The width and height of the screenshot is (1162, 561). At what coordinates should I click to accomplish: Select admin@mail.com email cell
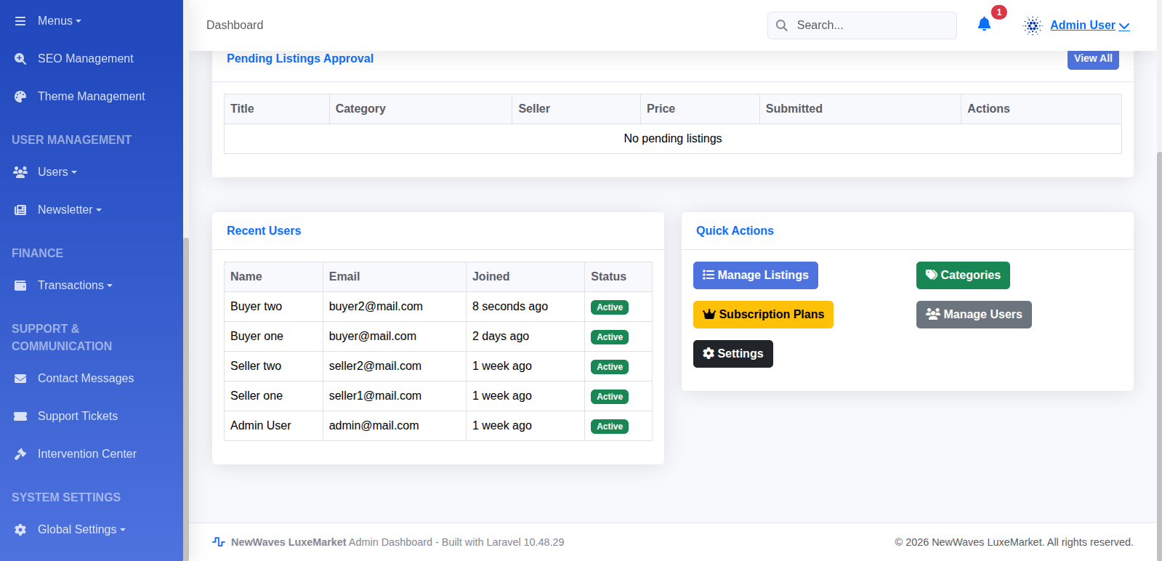[395, 426]
